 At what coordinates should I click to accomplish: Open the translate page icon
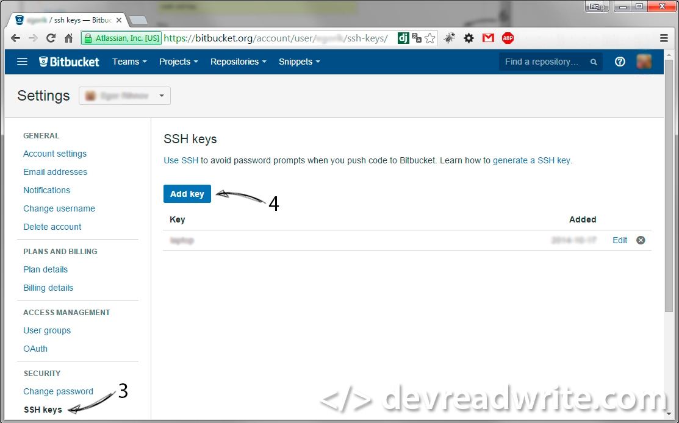[417, 38]
